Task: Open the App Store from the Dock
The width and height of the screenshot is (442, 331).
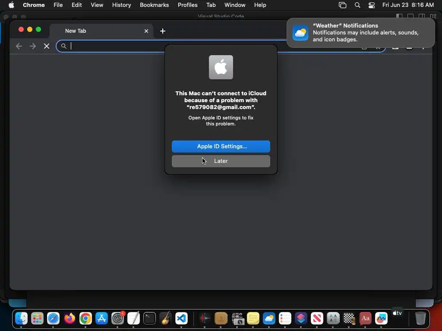Action: [x=101, y=319]
